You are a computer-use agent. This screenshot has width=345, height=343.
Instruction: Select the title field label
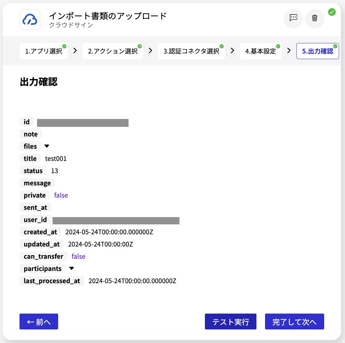(30, 158)
